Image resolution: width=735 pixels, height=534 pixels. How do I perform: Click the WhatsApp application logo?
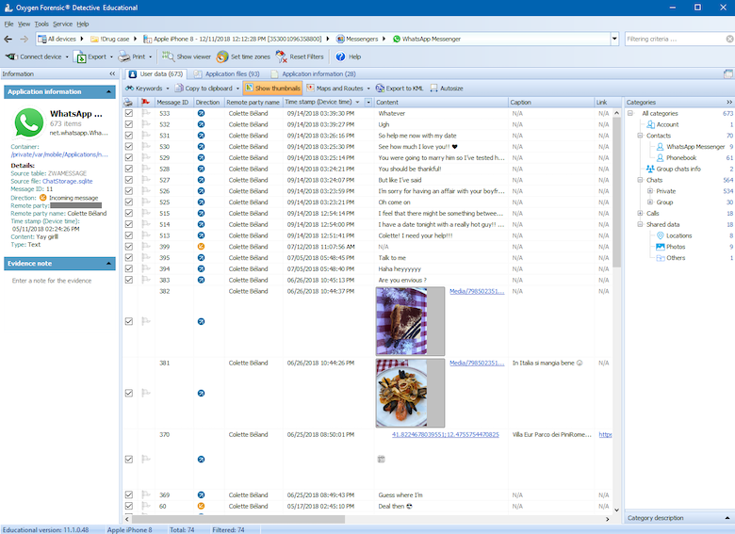(x=29, y=122)
